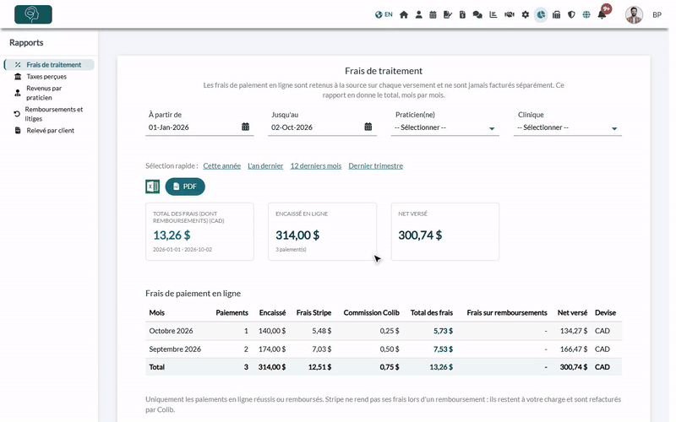Screen dimensions: 676x422
Task: Export report with the Excel icon
Action: 153,187
